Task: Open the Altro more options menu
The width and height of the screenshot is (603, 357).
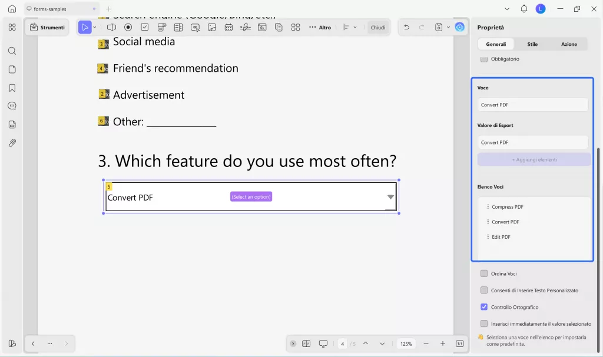Action: [320, 27]
